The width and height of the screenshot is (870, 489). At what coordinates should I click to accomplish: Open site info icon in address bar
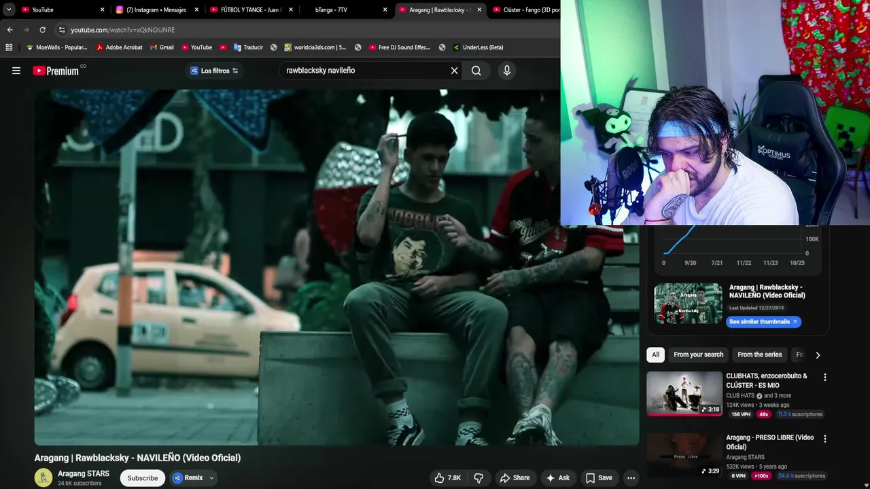coord(61,30)
